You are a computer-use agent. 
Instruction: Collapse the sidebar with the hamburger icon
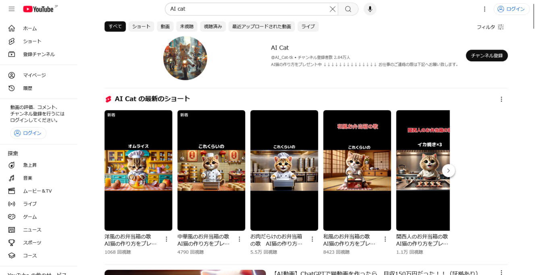coord(11,9)
